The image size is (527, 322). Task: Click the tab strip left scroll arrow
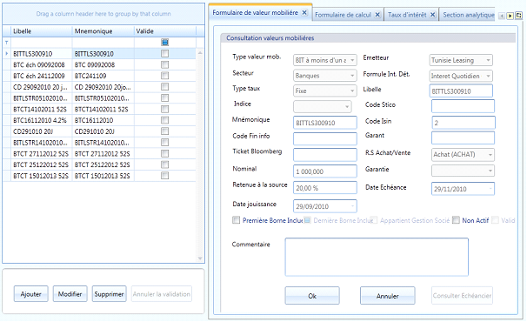502,16
